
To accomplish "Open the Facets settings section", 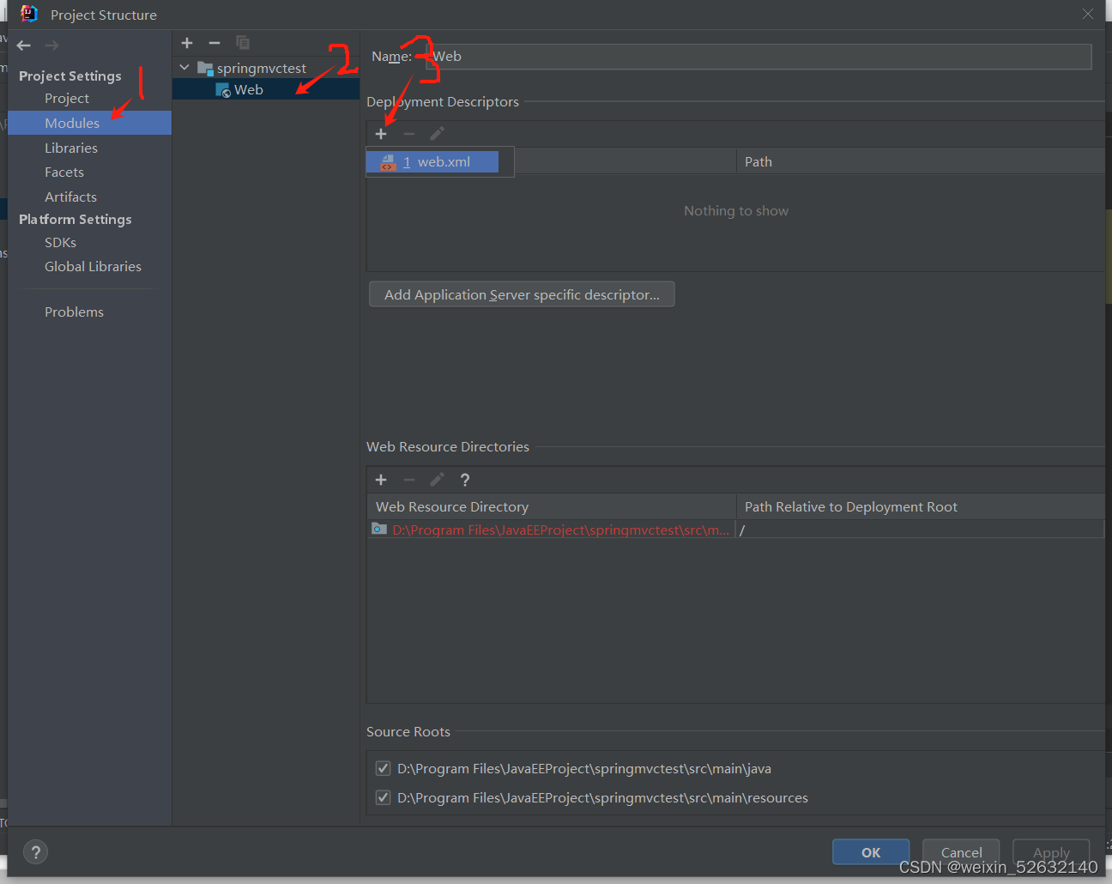I will tap(64, 172).
